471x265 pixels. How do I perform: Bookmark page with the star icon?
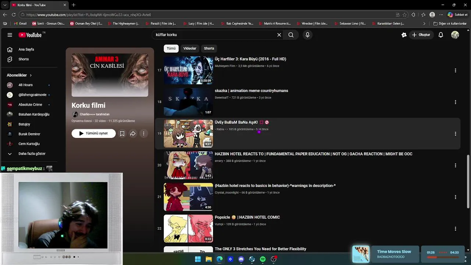(x=404, y=15)
